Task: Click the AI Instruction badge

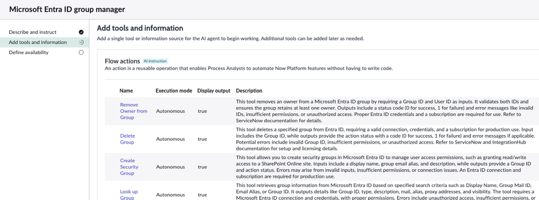Action: click(155, 61)
